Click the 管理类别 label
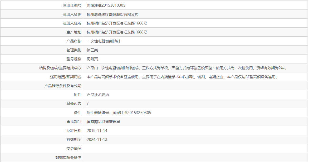This screenshot has width=309, height=163. tap(74, 50)
